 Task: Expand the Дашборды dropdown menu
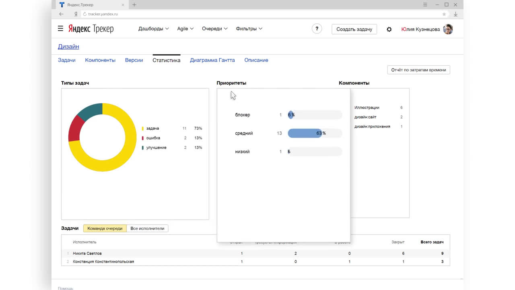click(153, 29)
